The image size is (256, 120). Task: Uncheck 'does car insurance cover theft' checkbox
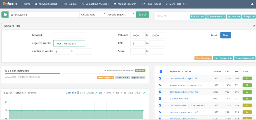[x=160, y=112]
